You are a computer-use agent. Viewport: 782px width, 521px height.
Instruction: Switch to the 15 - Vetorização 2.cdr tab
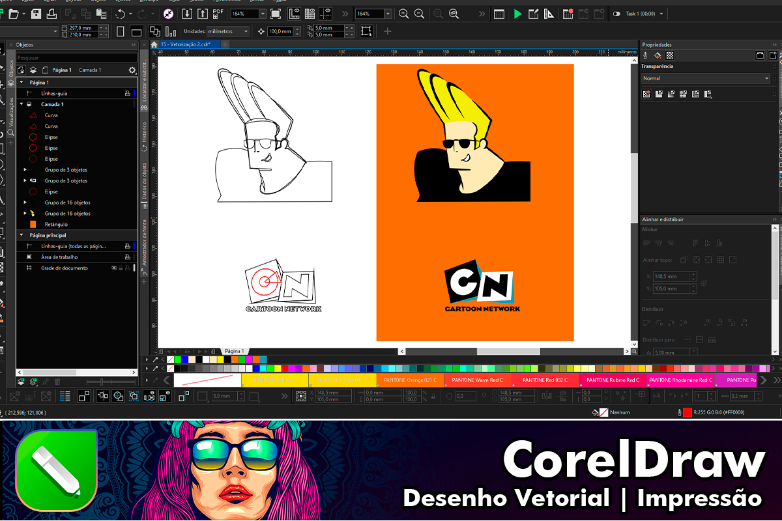point(189,44)
